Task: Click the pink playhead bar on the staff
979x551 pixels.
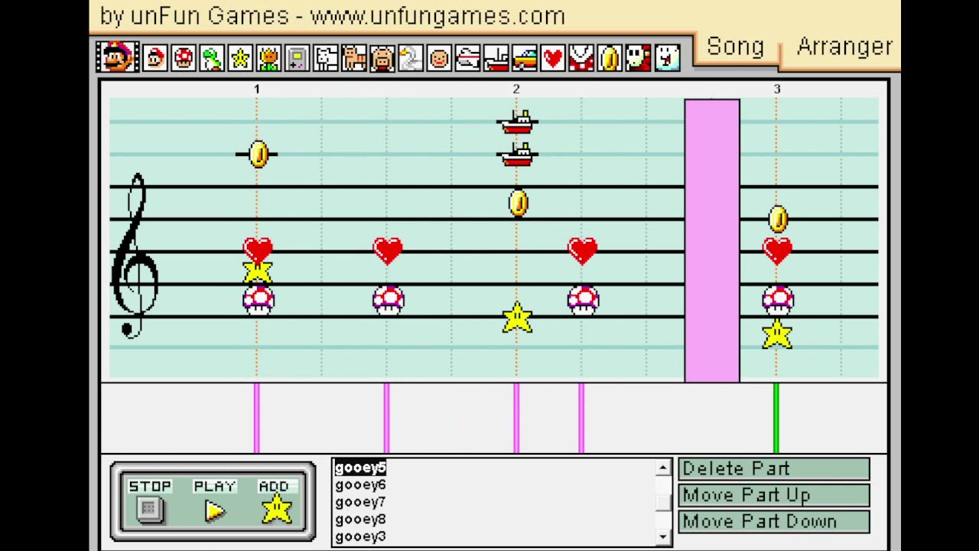Action: 712,240
